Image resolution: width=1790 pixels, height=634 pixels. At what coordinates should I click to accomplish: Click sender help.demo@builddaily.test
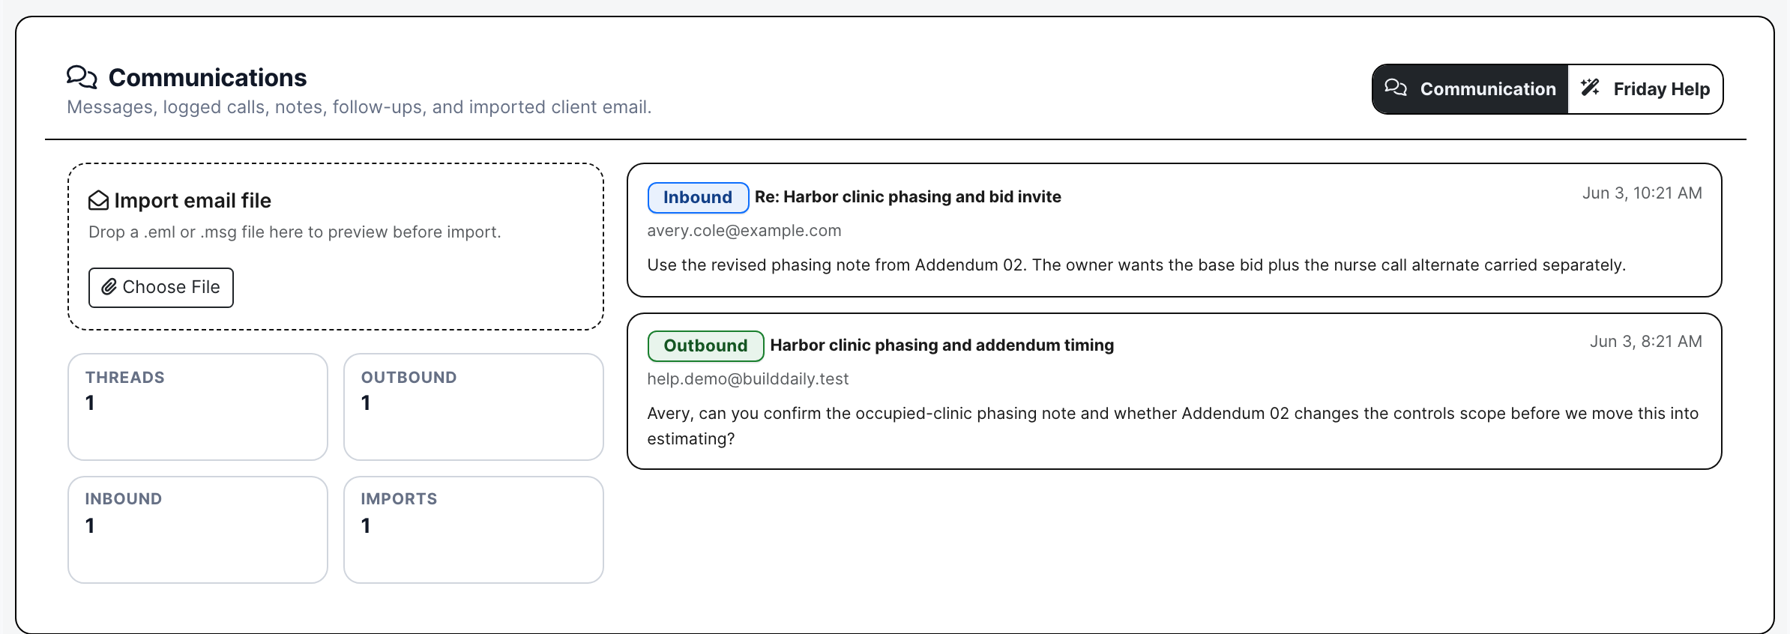tap(748, 379)
